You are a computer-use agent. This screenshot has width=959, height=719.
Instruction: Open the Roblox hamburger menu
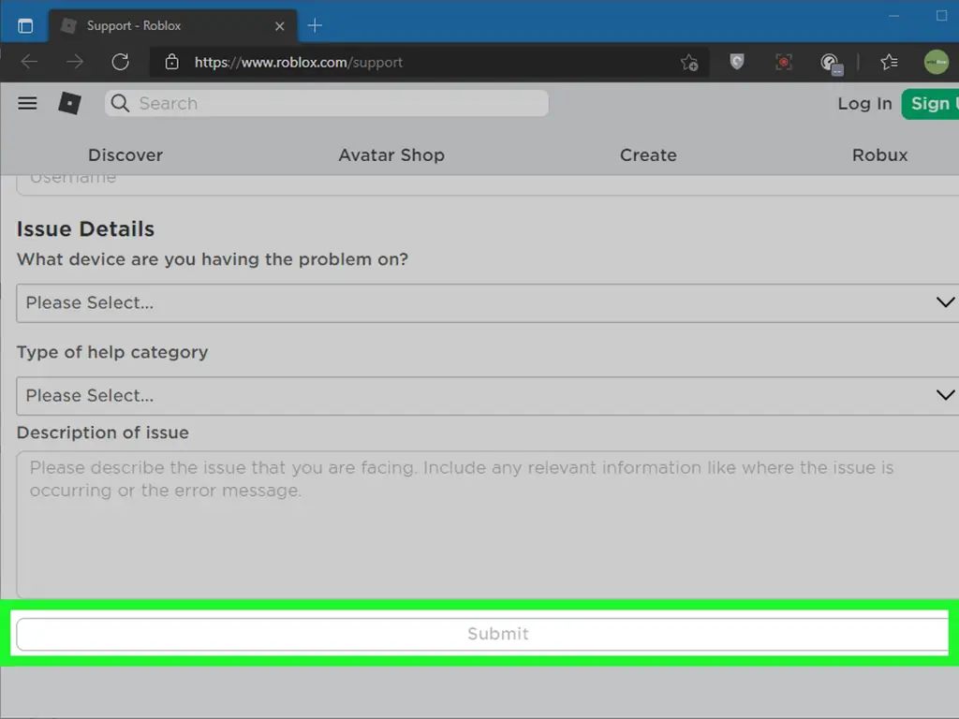coord(27,103)
